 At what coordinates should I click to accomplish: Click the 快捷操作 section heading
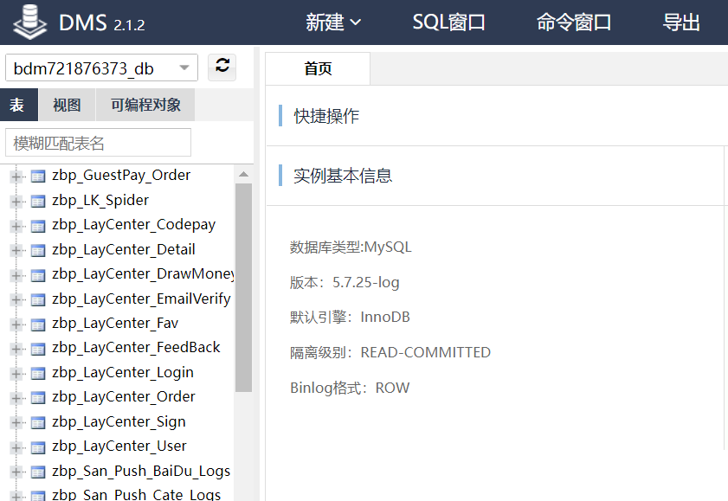(x=326, y=116)
